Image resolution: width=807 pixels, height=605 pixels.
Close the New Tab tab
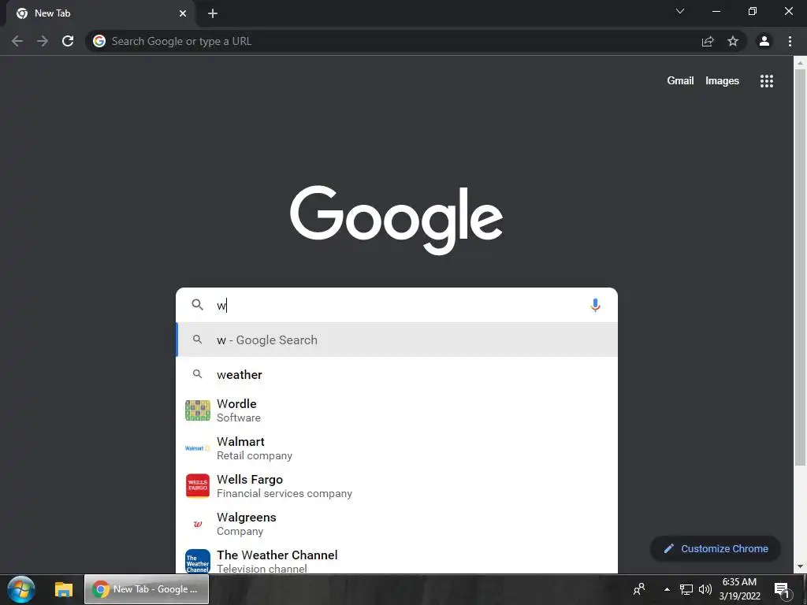tap(183, 13)
